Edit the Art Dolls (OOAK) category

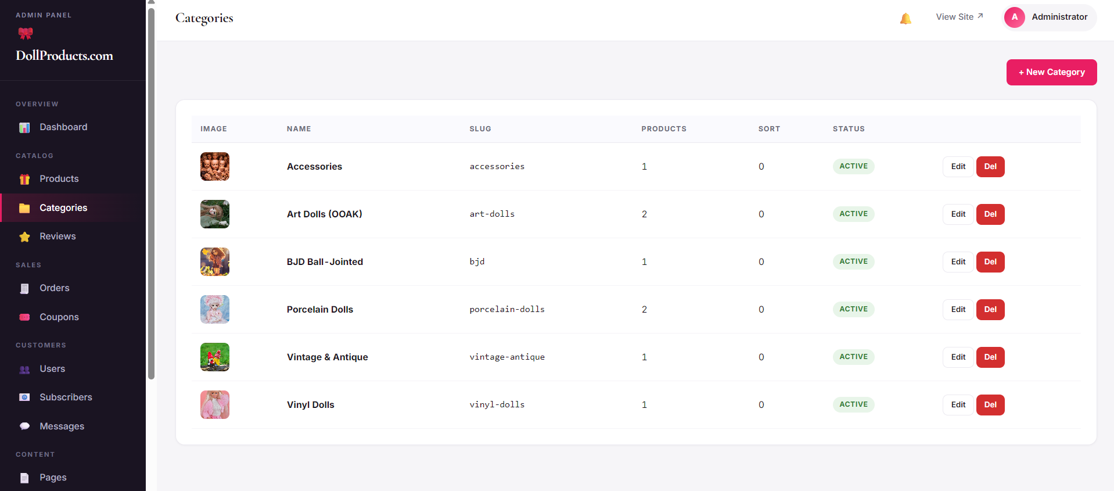tap(958, 214)
